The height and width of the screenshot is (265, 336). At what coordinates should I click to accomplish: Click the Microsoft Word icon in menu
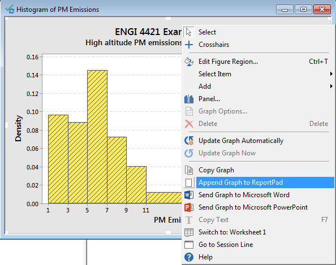[x=189, y=195]
